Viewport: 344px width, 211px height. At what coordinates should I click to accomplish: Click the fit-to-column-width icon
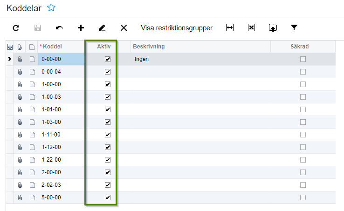pyautogui.click(x=229, y=28)
